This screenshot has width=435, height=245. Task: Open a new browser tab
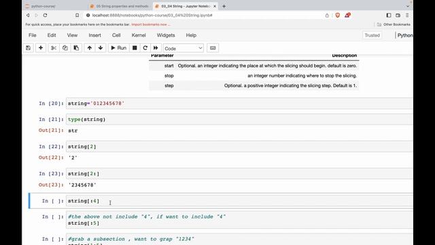[224, 6]
